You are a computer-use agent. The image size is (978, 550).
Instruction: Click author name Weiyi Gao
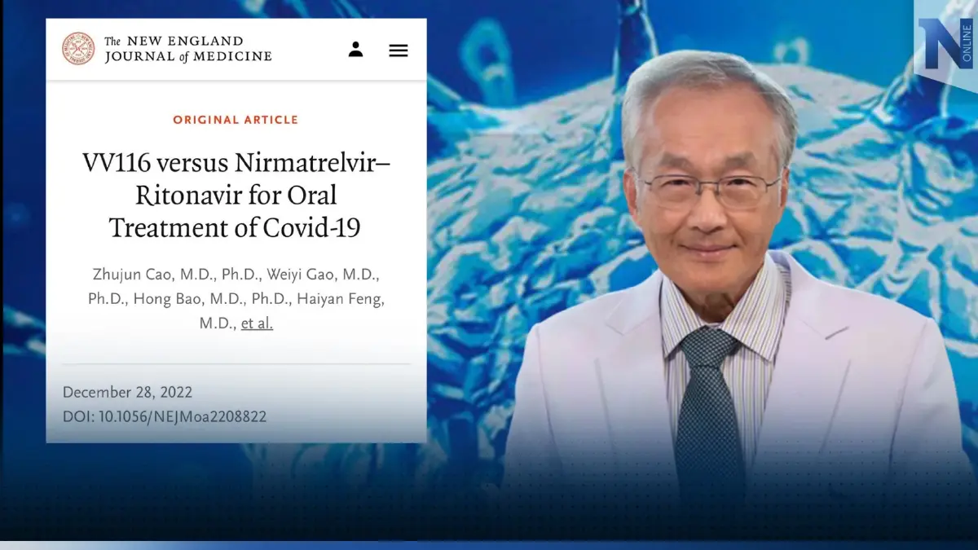[x=300, y=274]
